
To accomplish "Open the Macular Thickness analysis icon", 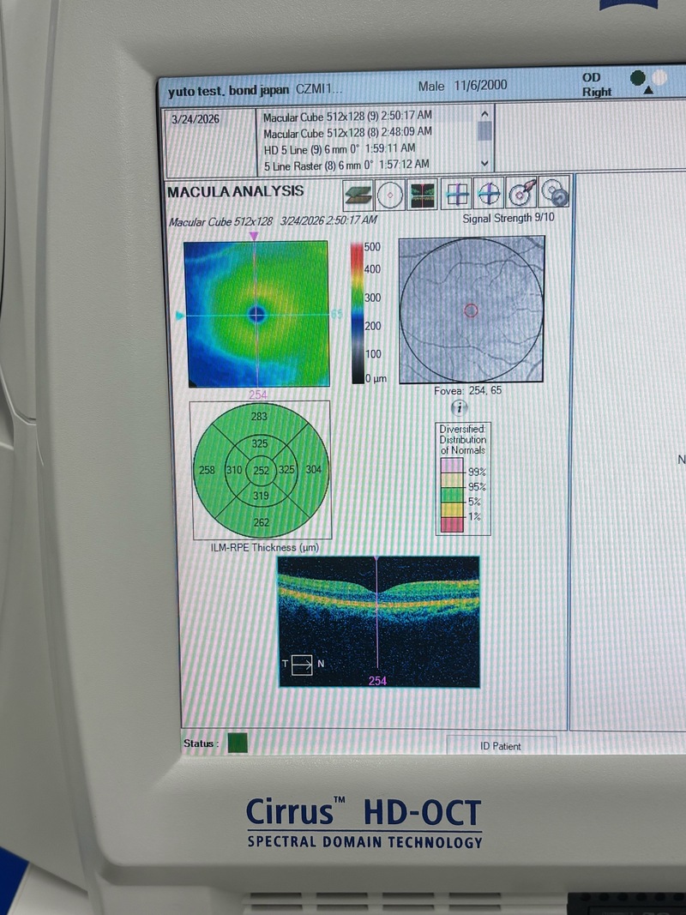I will click(358, 196).
